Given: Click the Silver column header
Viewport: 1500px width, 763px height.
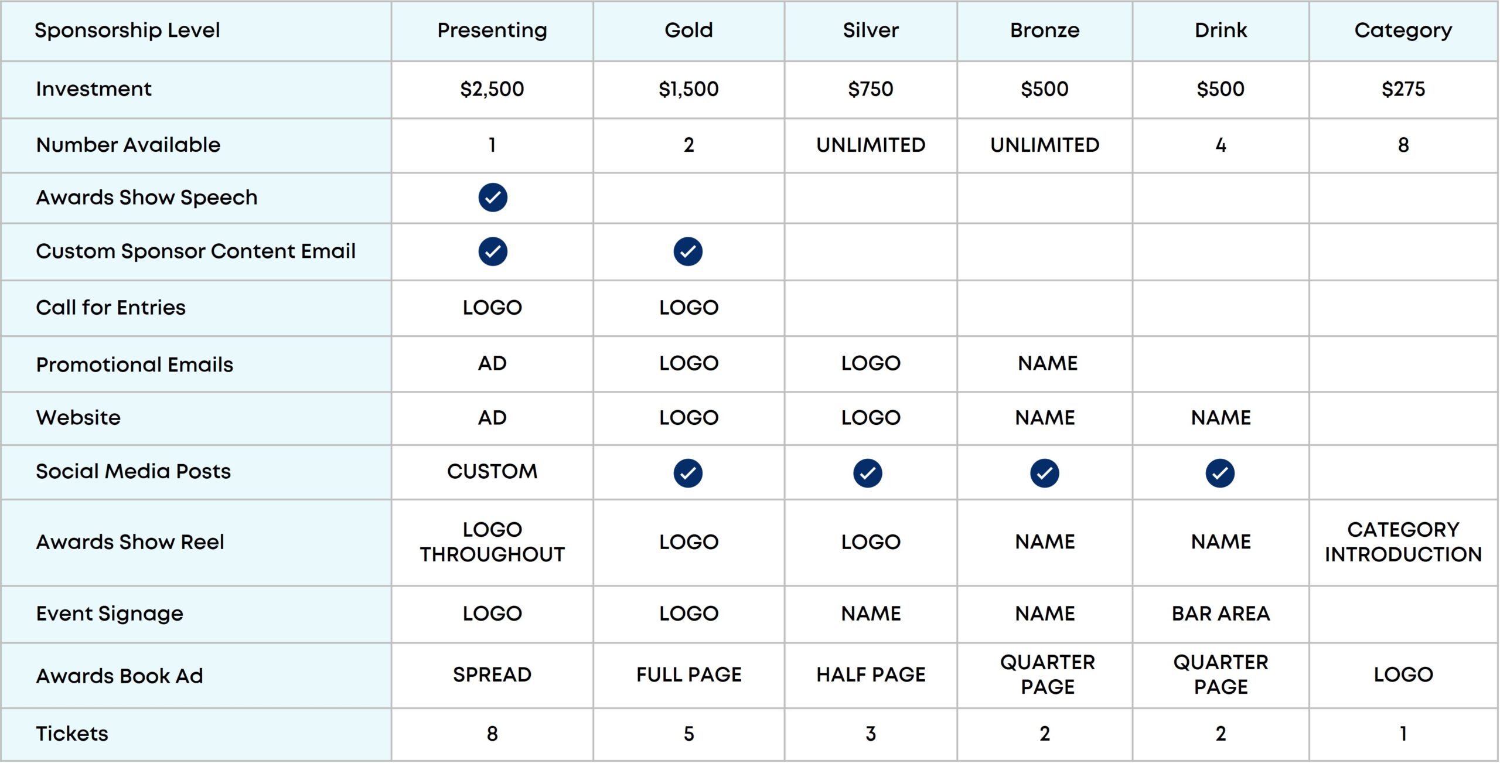Looking at the screenshot, I should pyautogui.click(x=871, y=30).
